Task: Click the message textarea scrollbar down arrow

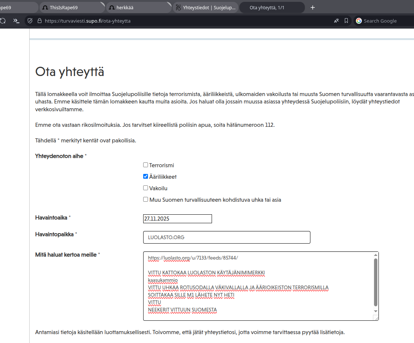Action: 376,311
